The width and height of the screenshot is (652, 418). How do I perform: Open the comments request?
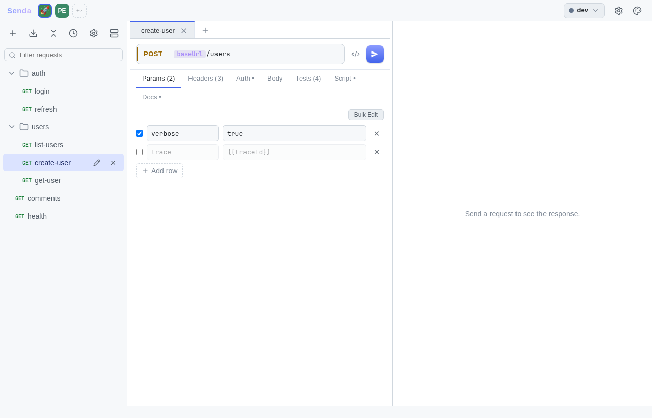click(x=63, y=198)
